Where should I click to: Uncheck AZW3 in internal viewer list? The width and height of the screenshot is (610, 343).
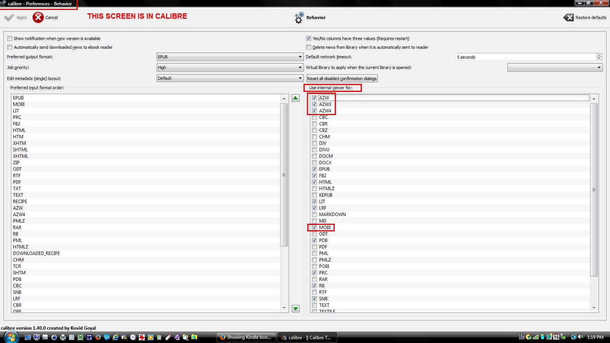[315, 104]
